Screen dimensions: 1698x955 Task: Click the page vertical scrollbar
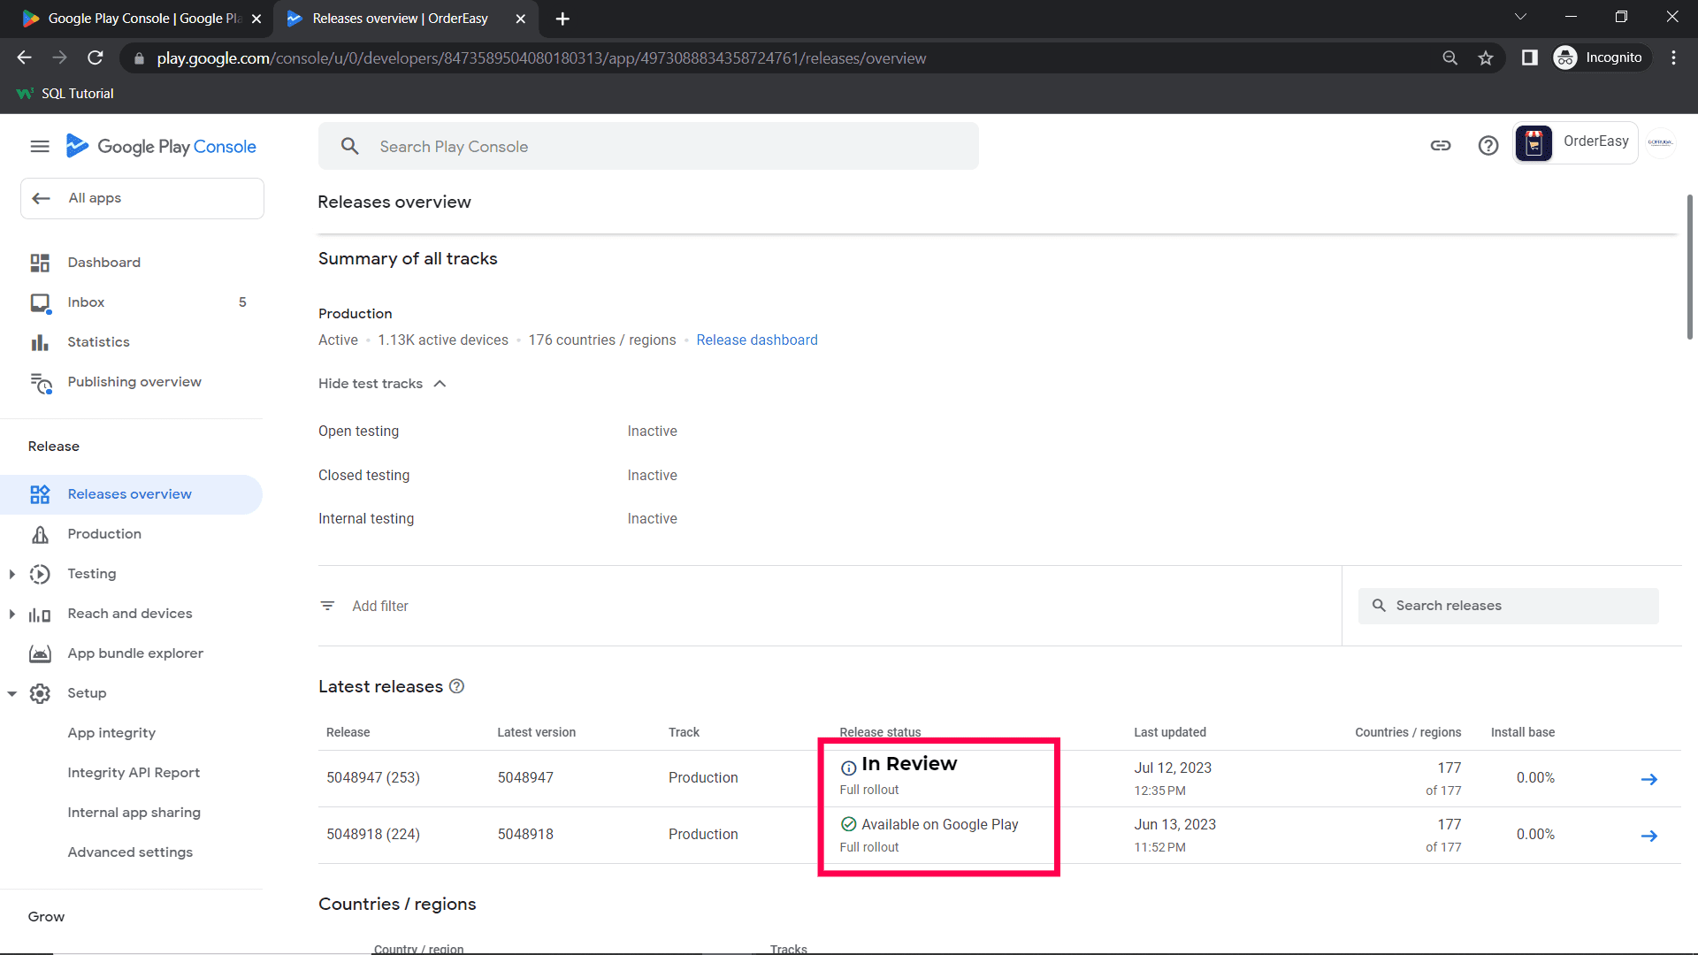pos(1689,265)
